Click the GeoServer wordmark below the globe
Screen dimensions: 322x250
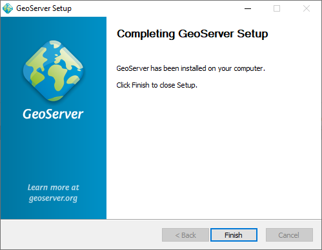(53, 114)
